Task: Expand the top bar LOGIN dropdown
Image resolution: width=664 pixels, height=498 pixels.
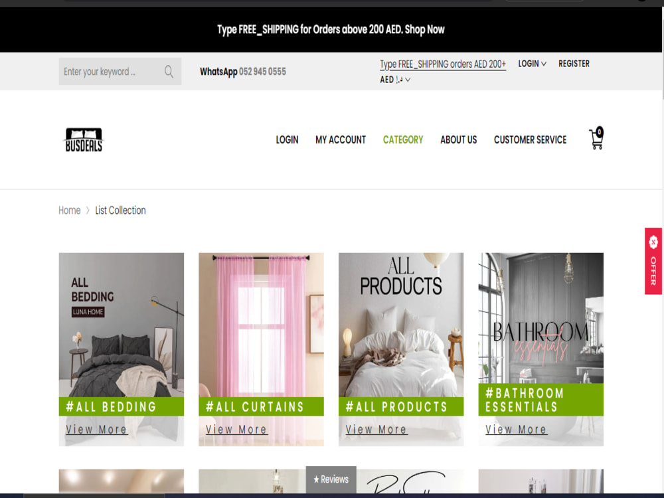Action: [x=533, y=64]
